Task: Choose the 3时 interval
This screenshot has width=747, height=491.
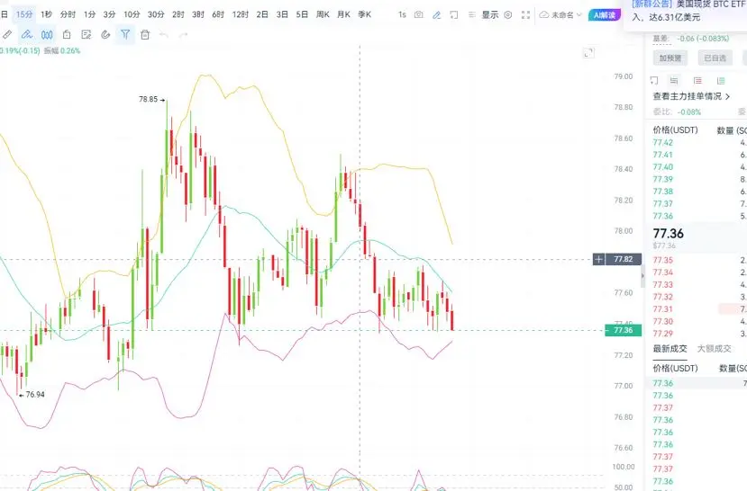Action: (x=198, y=14)
